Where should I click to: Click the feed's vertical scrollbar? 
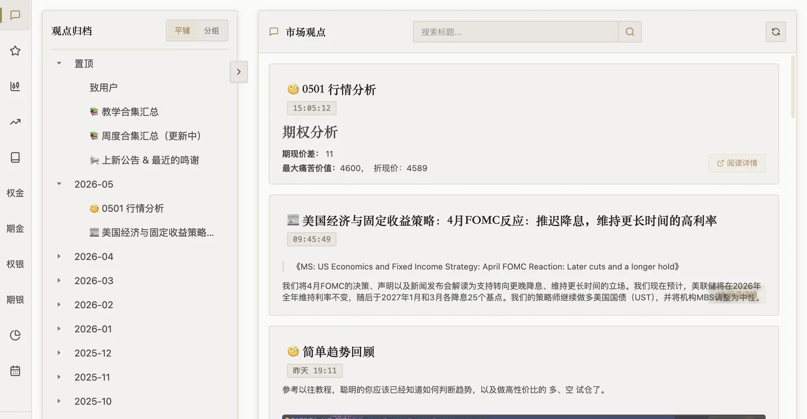click(x=793, y=87)
